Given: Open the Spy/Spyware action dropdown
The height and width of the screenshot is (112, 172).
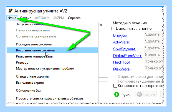Looking at the screenshot, I should pos(154,48).
